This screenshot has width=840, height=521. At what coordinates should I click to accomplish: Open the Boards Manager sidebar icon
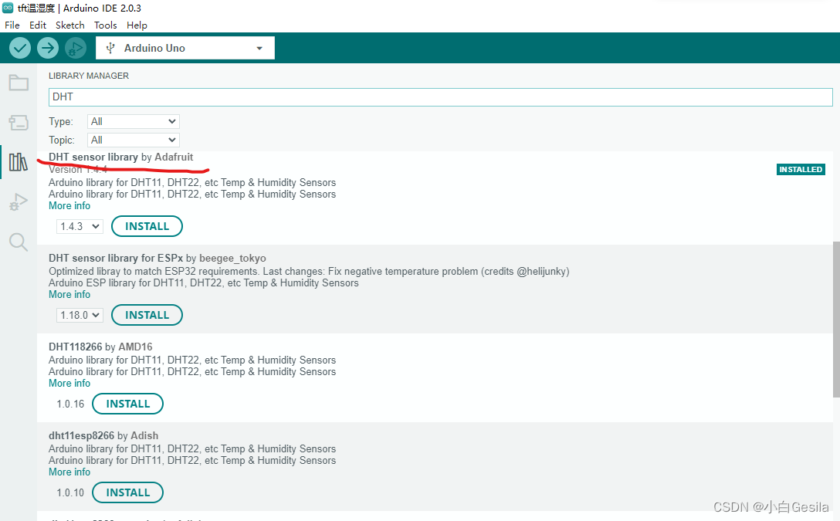pyautogui.click(x=19, y=123)
